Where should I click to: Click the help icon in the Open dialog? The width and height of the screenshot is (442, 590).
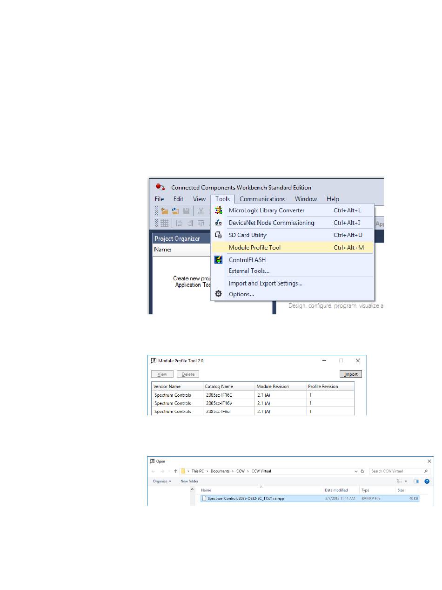(427, 481)
